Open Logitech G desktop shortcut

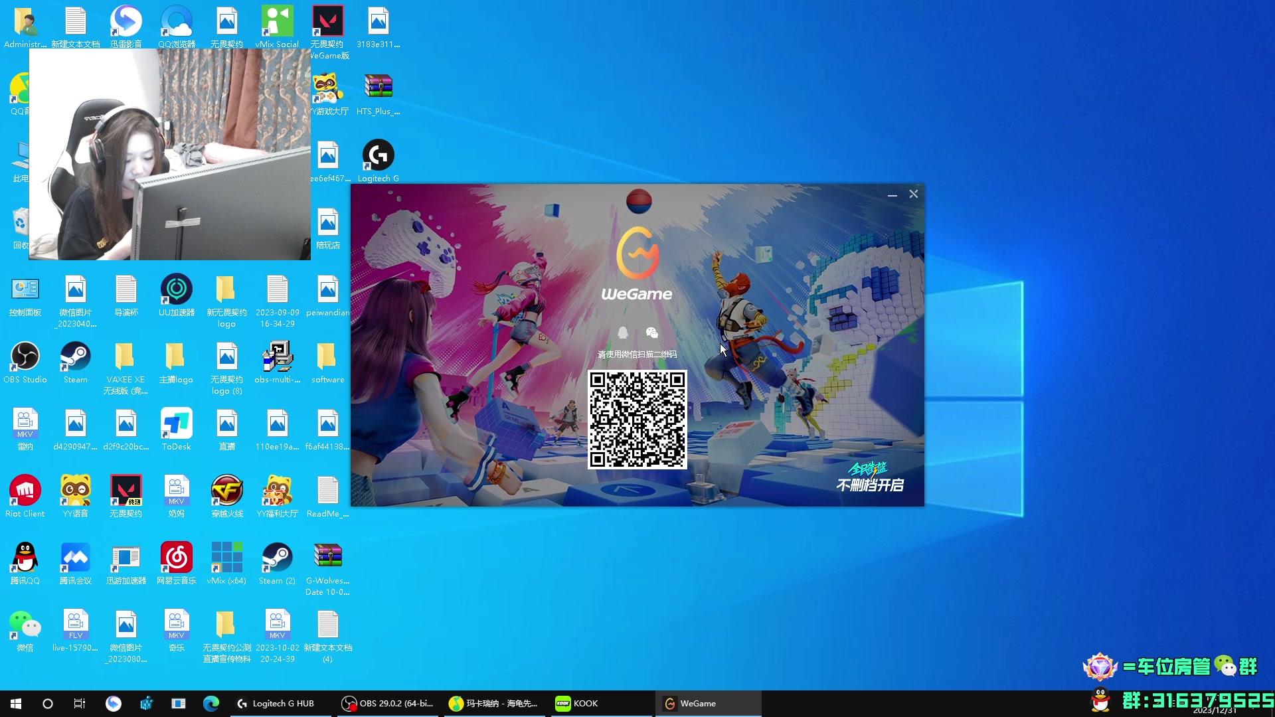click(379, 161)
